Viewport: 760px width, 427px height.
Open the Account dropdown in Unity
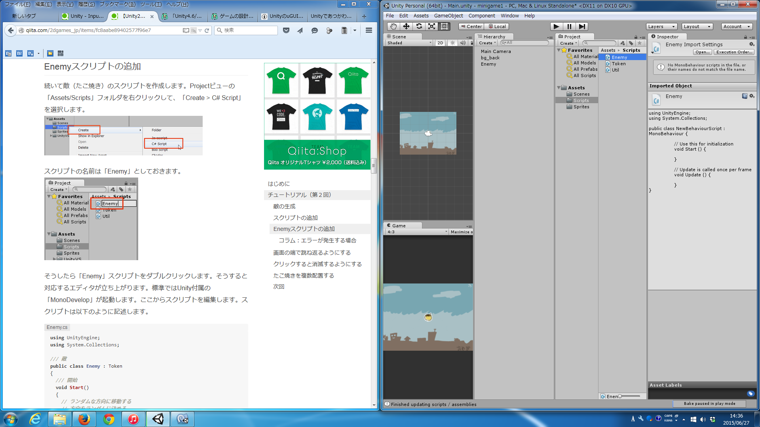coord(736,26)
